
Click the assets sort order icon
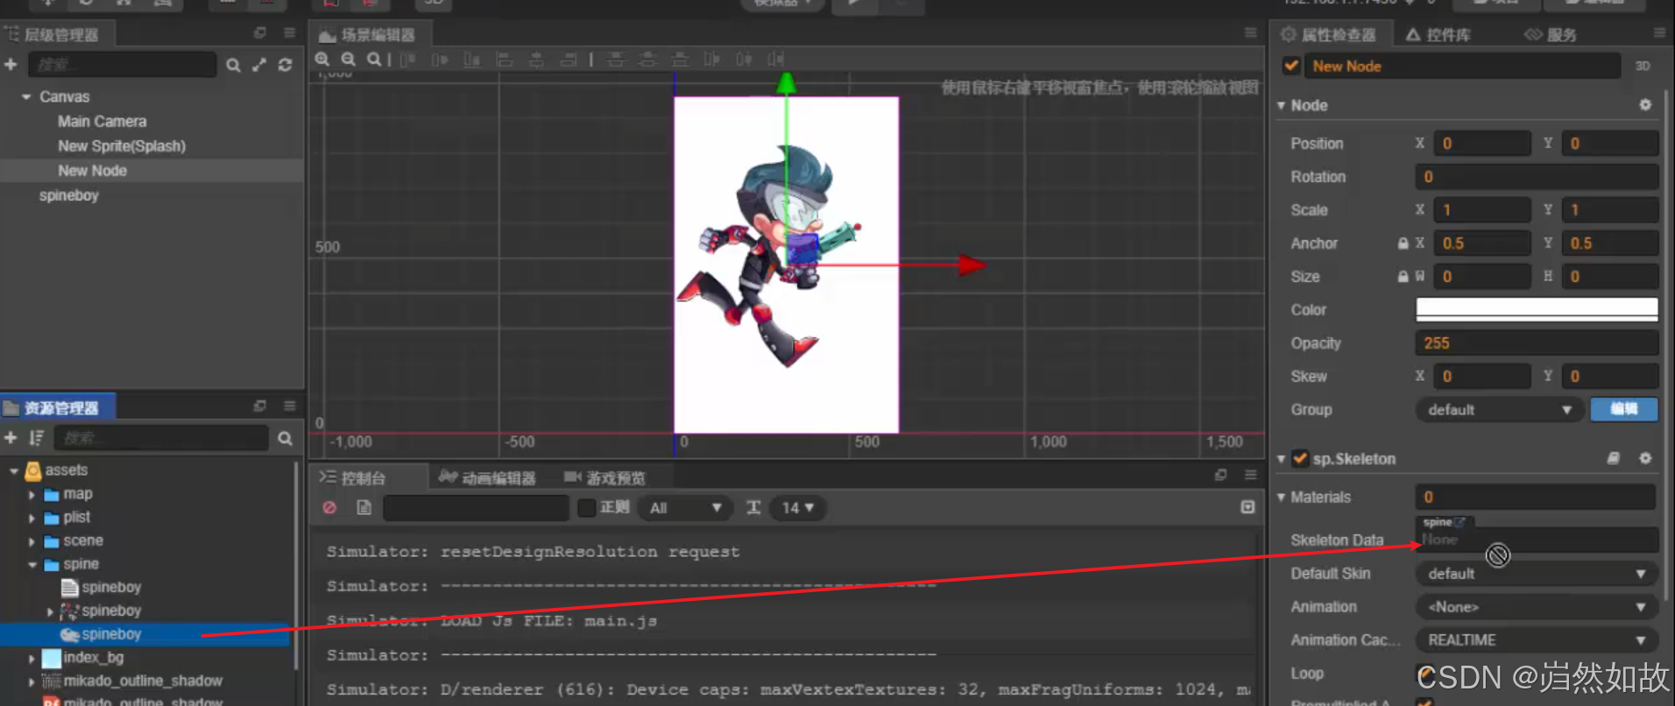(36, 438)
